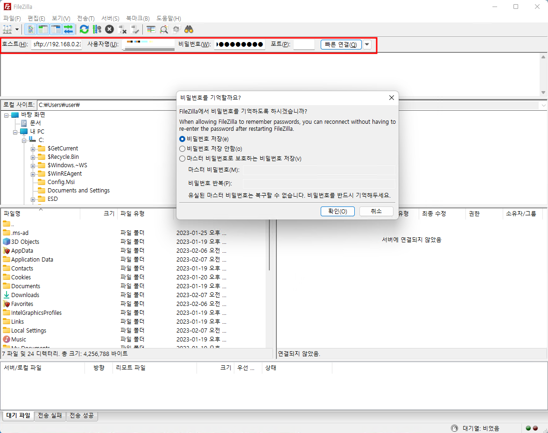Image resolution: width=548 pixels, height=433 pixels.
Task: Open the 도움말(H) menu
Action: coord(169,18)
